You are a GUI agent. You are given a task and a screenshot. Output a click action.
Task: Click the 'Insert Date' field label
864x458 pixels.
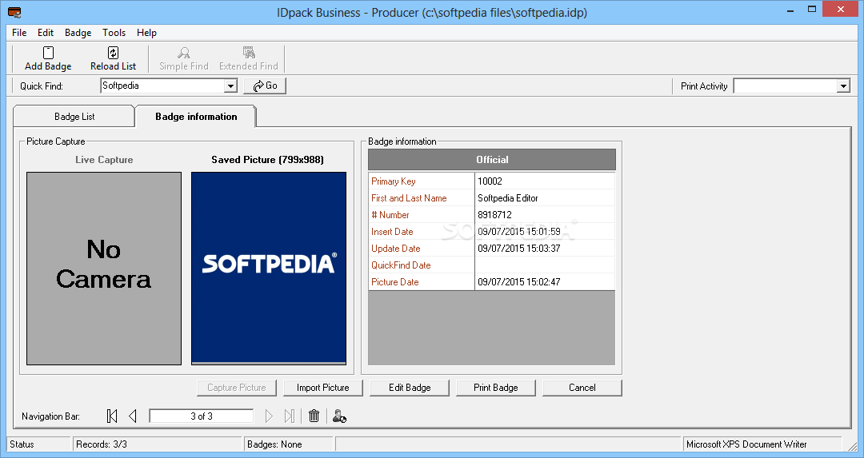392,232
